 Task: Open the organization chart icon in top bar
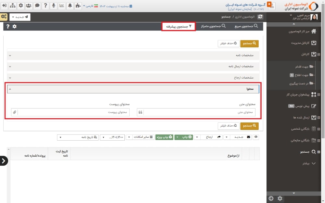tap(13, 6)
